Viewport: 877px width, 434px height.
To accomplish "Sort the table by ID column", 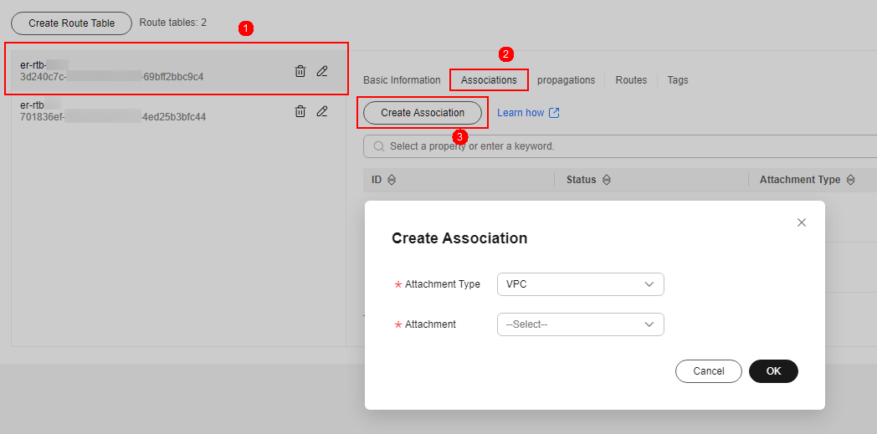I will click(392, 180).
